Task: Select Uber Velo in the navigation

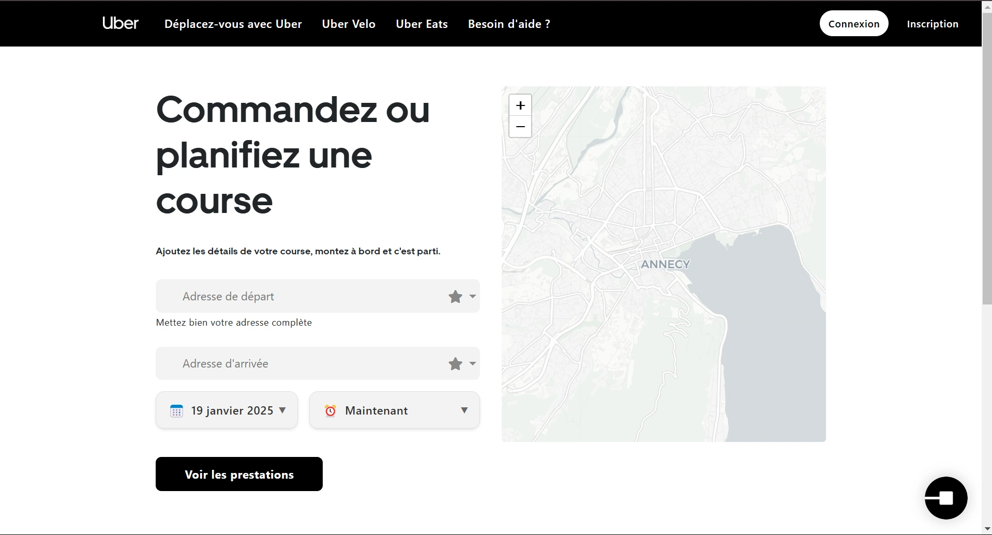Action: (x=349, y=24)
